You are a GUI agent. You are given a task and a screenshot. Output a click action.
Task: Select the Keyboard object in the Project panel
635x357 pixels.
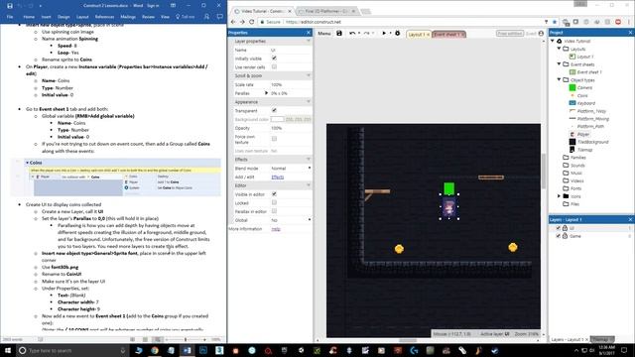coord(586,103)
